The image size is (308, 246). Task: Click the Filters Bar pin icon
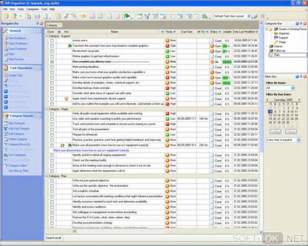pos(301,77)
